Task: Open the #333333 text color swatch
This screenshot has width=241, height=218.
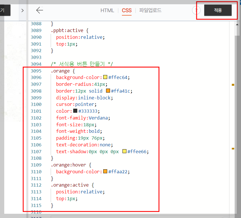Action: pos(75,111)
